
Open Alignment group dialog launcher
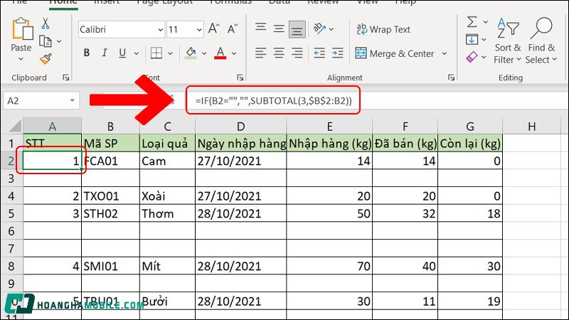click(x=451, y=78)
